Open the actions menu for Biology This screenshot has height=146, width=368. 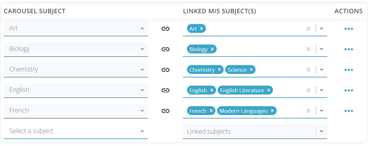(348, 49)
